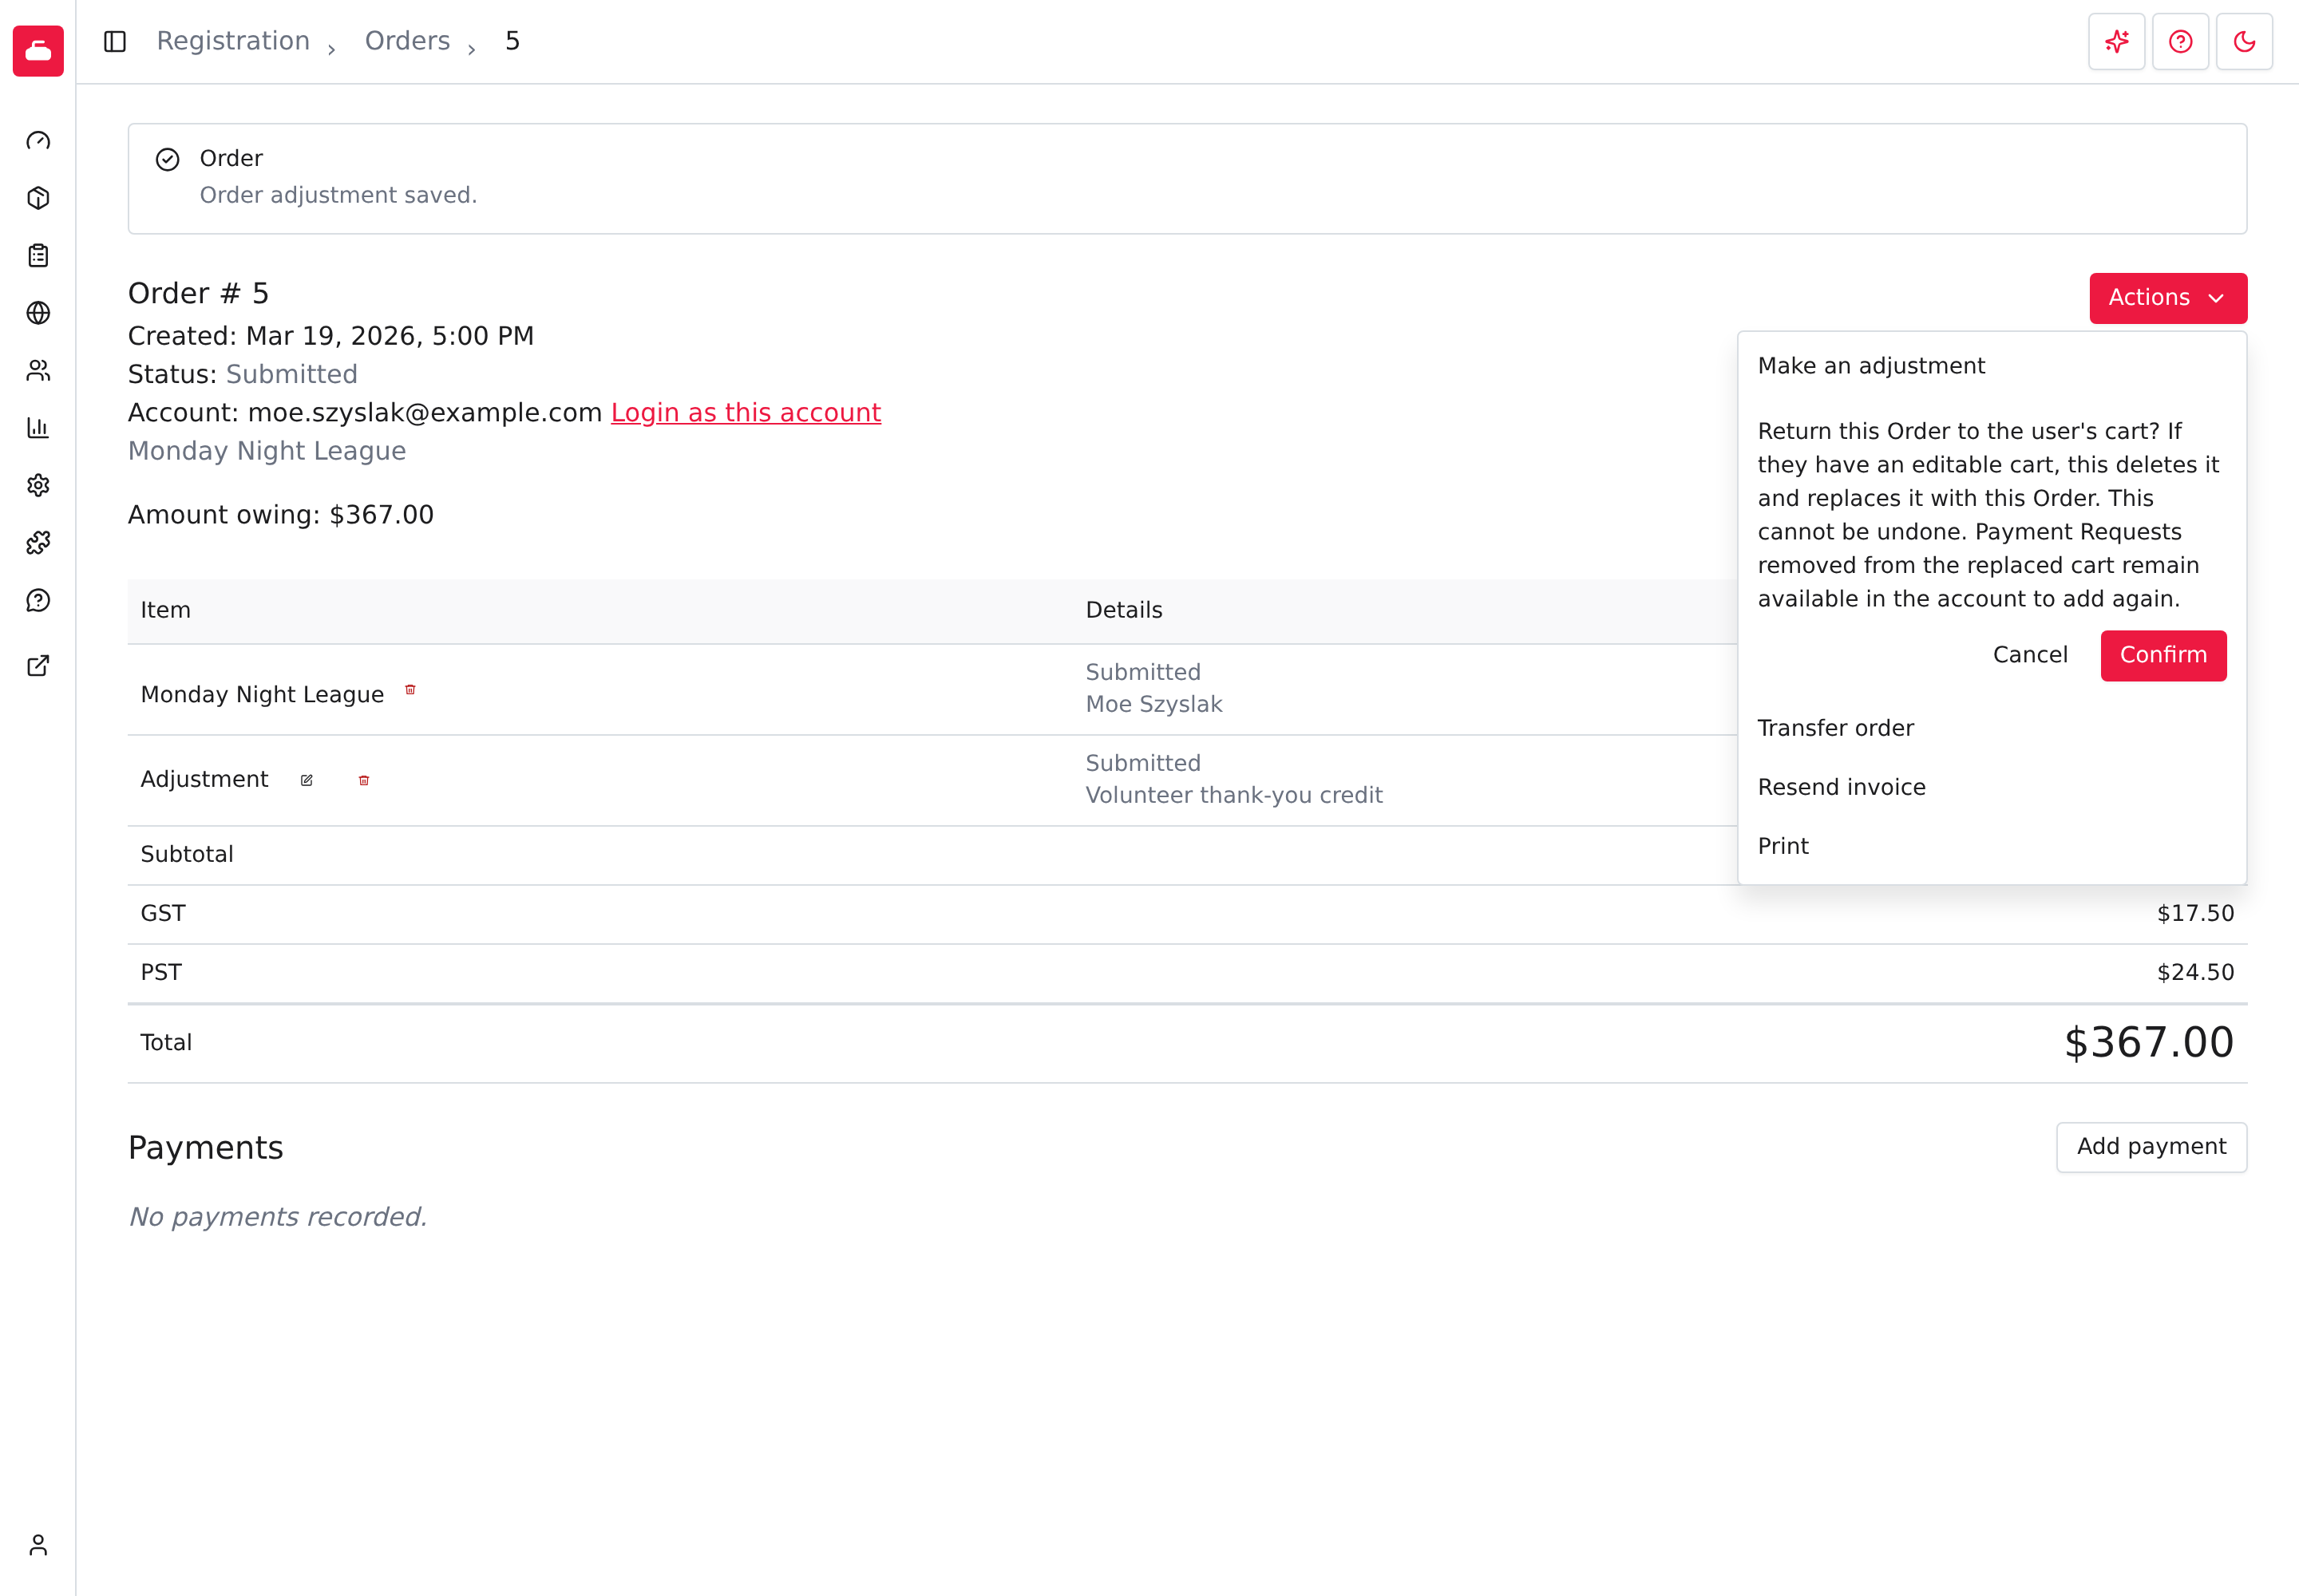Image resolution: width=2299 pixels, height=1596 pixels.
Task: Open the puzzle piece integrations icon
Action: (x=38, y=543)
